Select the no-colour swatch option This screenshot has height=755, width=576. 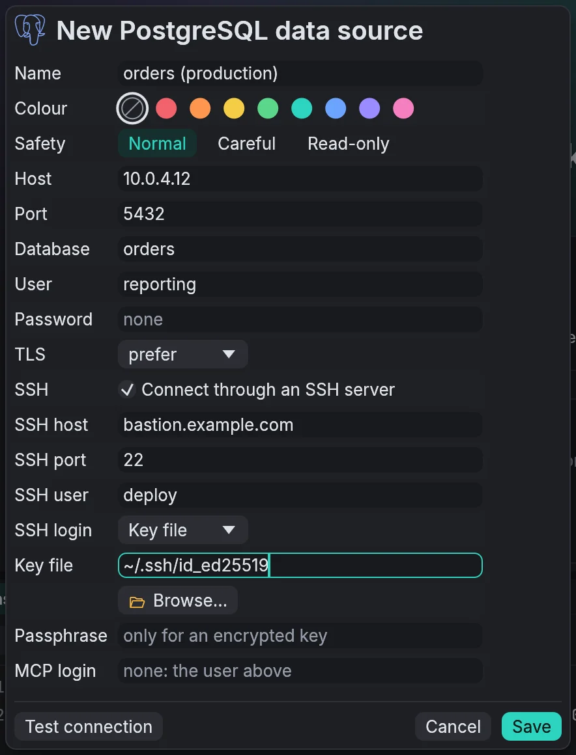tap(132, 108)
